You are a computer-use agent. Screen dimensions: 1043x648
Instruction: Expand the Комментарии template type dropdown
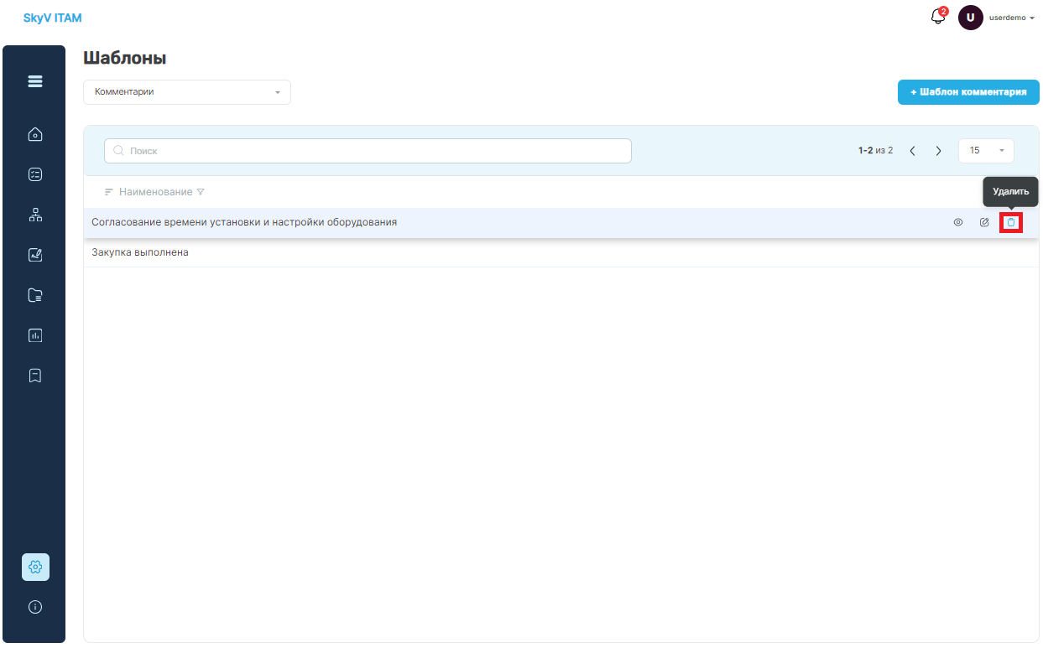(x=187, y=92)
